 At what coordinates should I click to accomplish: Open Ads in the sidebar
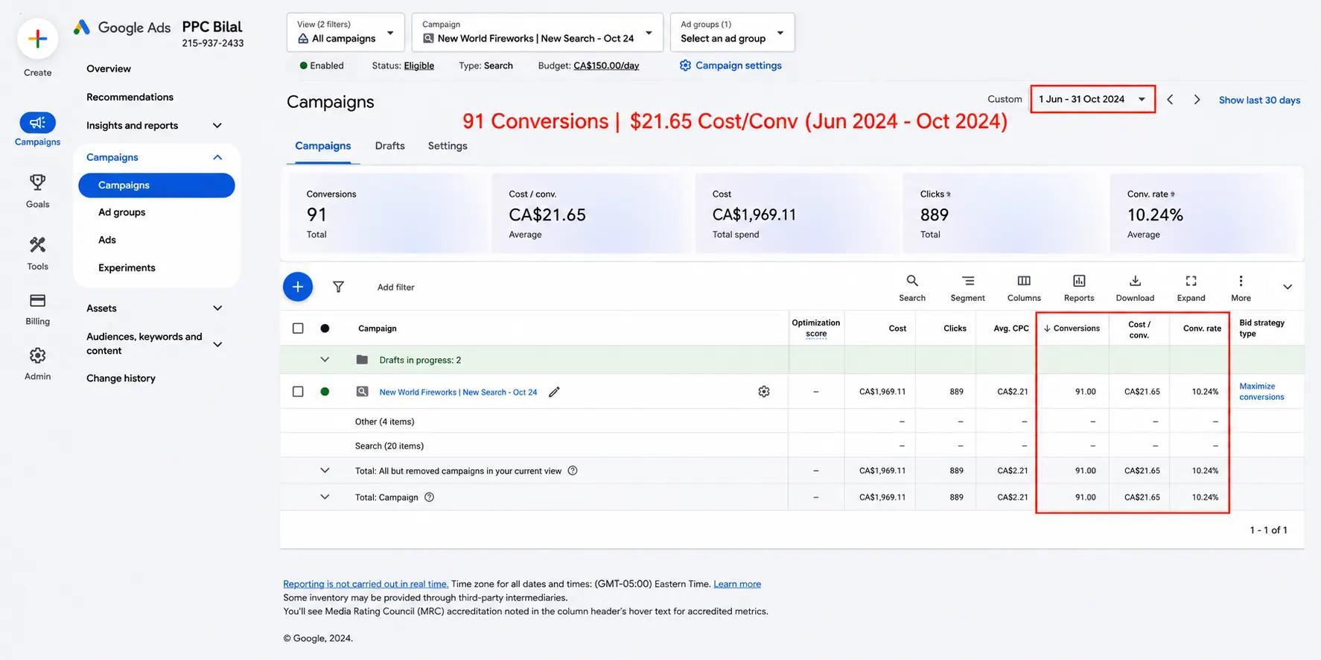tap(107, 240)
